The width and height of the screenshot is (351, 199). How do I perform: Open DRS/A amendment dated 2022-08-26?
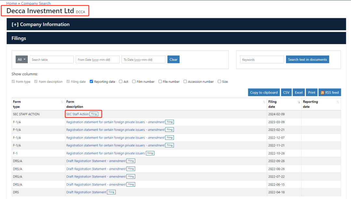coord(96,169)
